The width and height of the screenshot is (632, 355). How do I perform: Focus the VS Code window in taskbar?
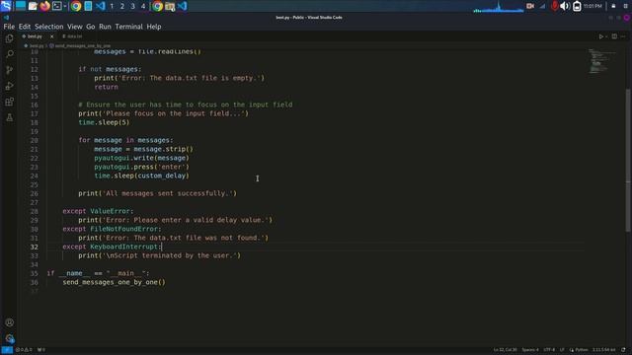[x=182, y=6]
